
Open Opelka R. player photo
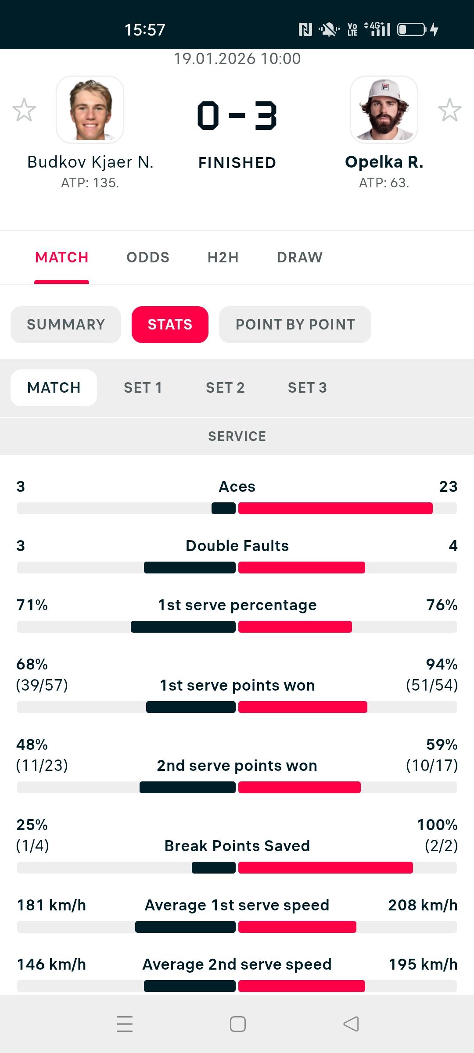pyautogui.click(x=384, y=110)
